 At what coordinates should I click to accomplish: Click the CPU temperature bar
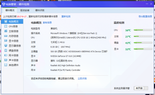[x=143, y=30]
